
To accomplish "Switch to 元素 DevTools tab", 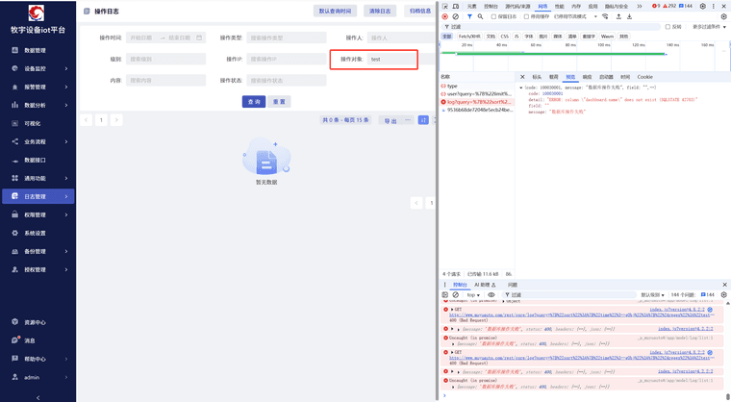I will pos(472,6).
